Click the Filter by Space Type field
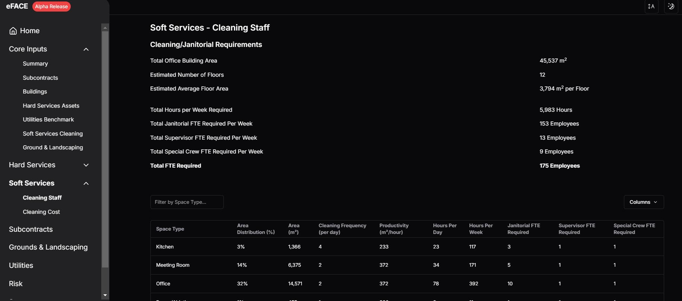The width and height of the screenshot is (682, 301). coord(187,202)
